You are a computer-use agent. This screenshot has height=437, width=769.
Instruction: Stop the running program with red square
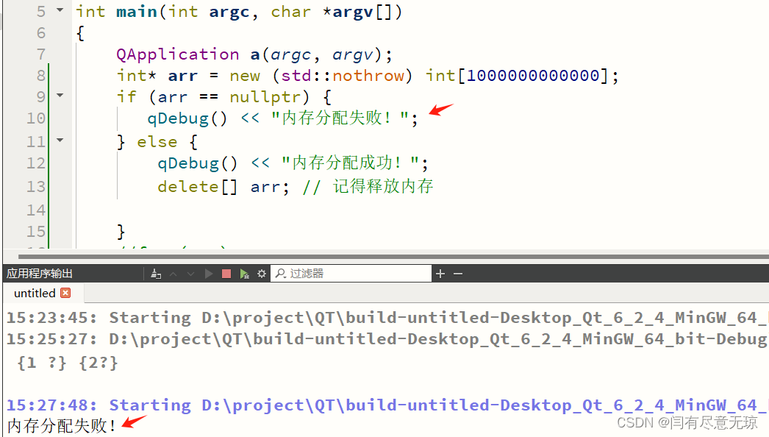pos(226,274)
